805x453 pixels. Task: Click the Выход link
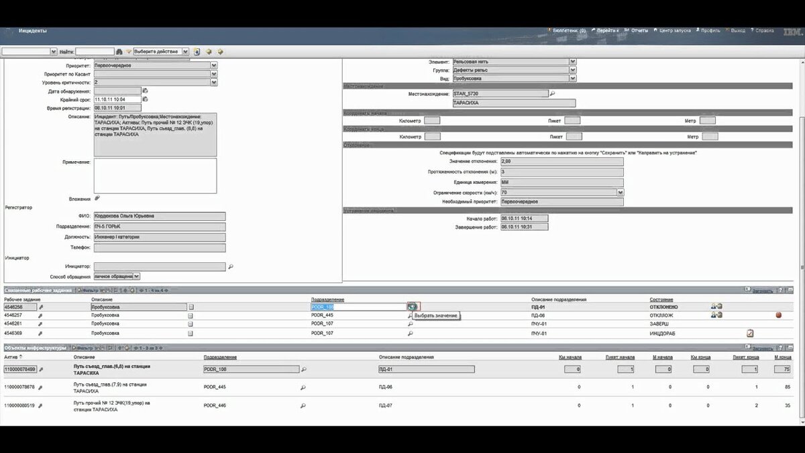coord(735,31)
